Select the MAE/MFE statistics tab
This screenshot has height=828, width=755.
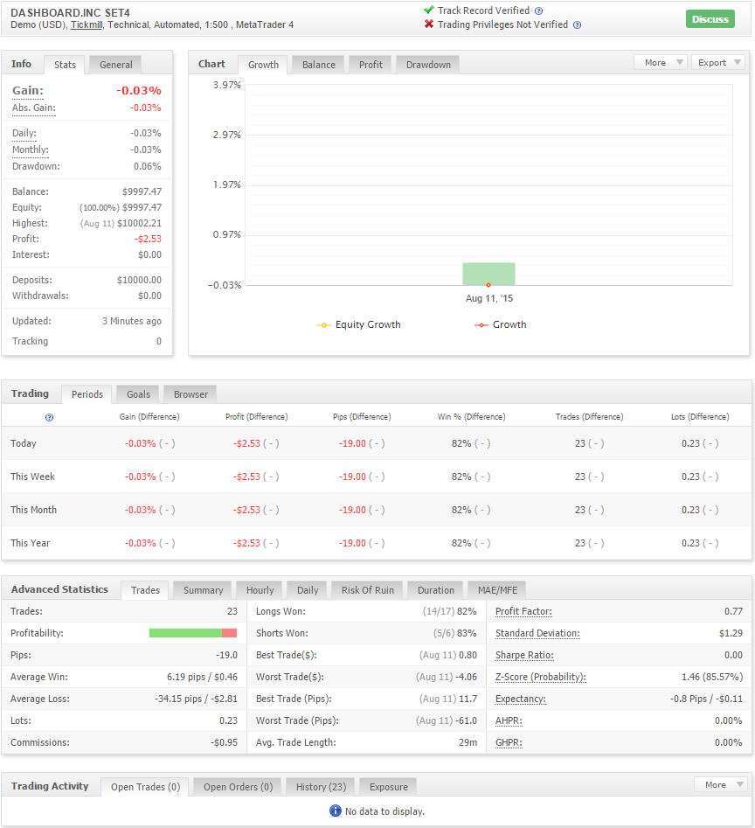click(497, 590)
